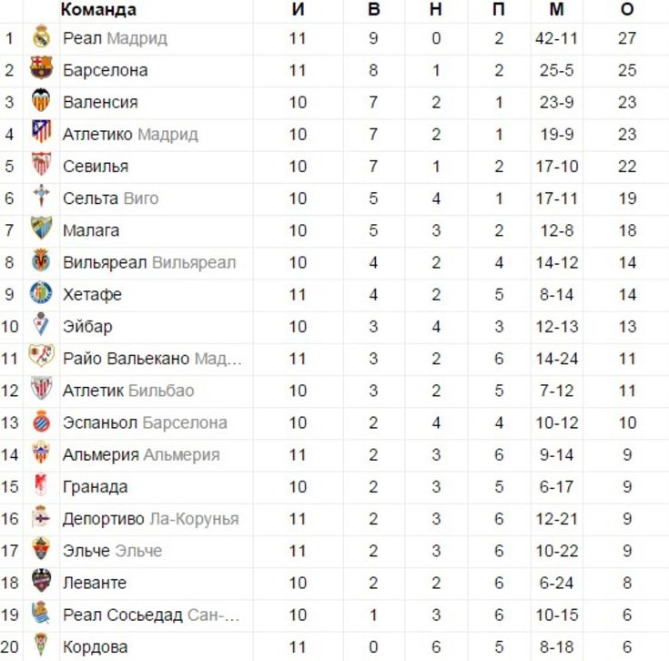Select the Valencia bat crest icon
The image size is (669, 661).
point(41,101)
